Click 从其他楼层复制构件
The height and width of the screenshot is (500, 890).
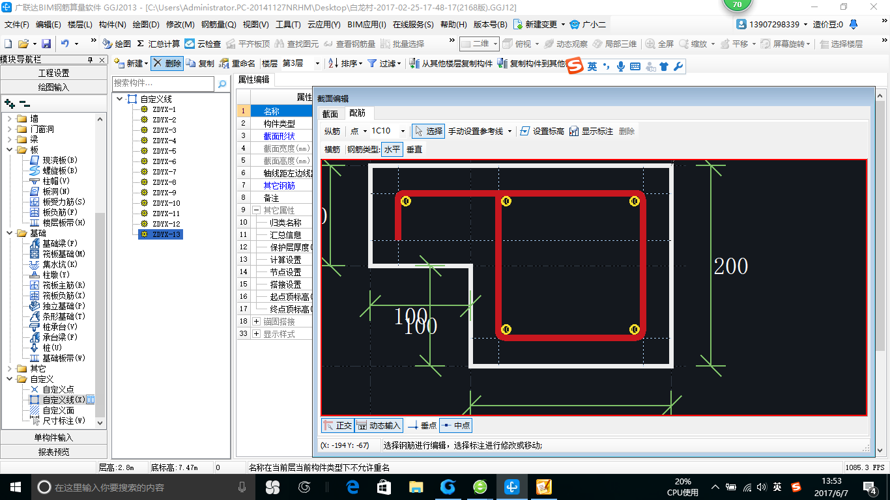coord(451,63)
